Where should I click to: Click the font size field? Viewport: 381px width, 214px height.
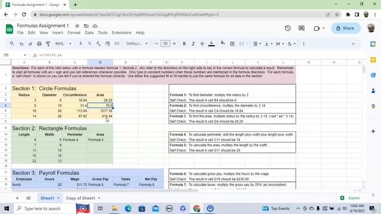165,43
